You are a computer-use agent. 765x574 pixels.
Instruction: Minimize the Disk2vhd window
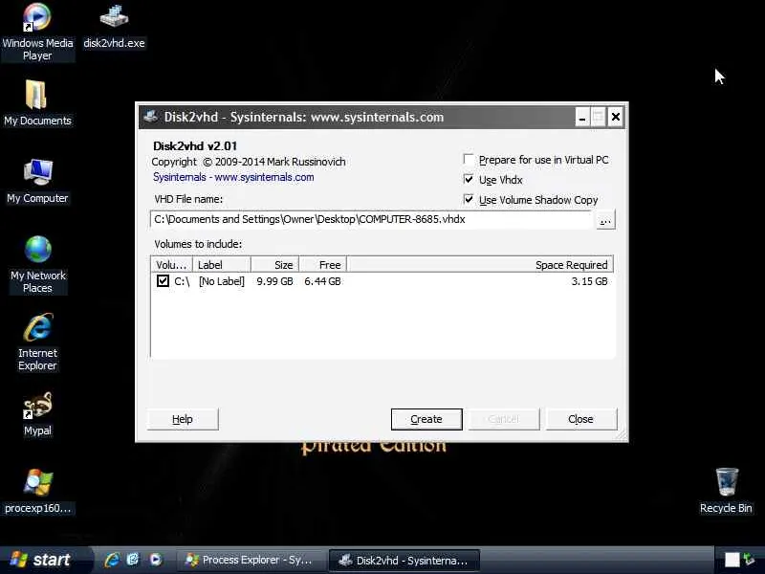tap(582, 117)
